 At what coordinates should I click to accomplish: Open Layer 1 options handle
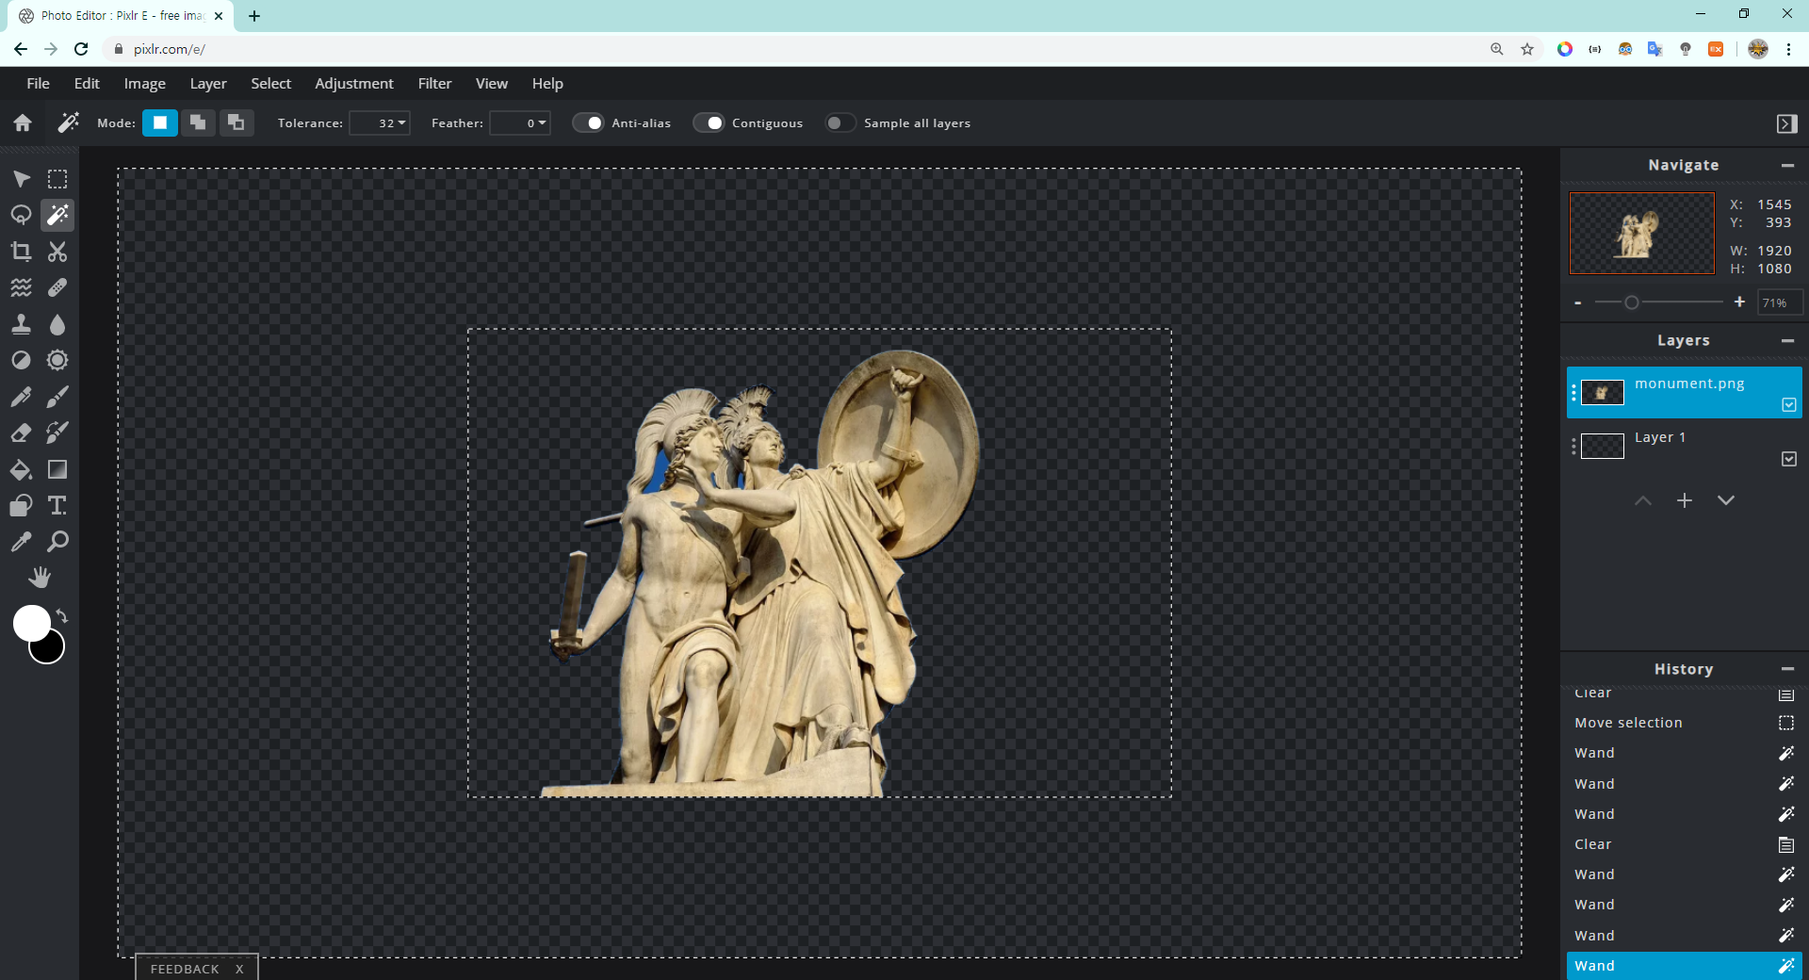point(1573,447)
